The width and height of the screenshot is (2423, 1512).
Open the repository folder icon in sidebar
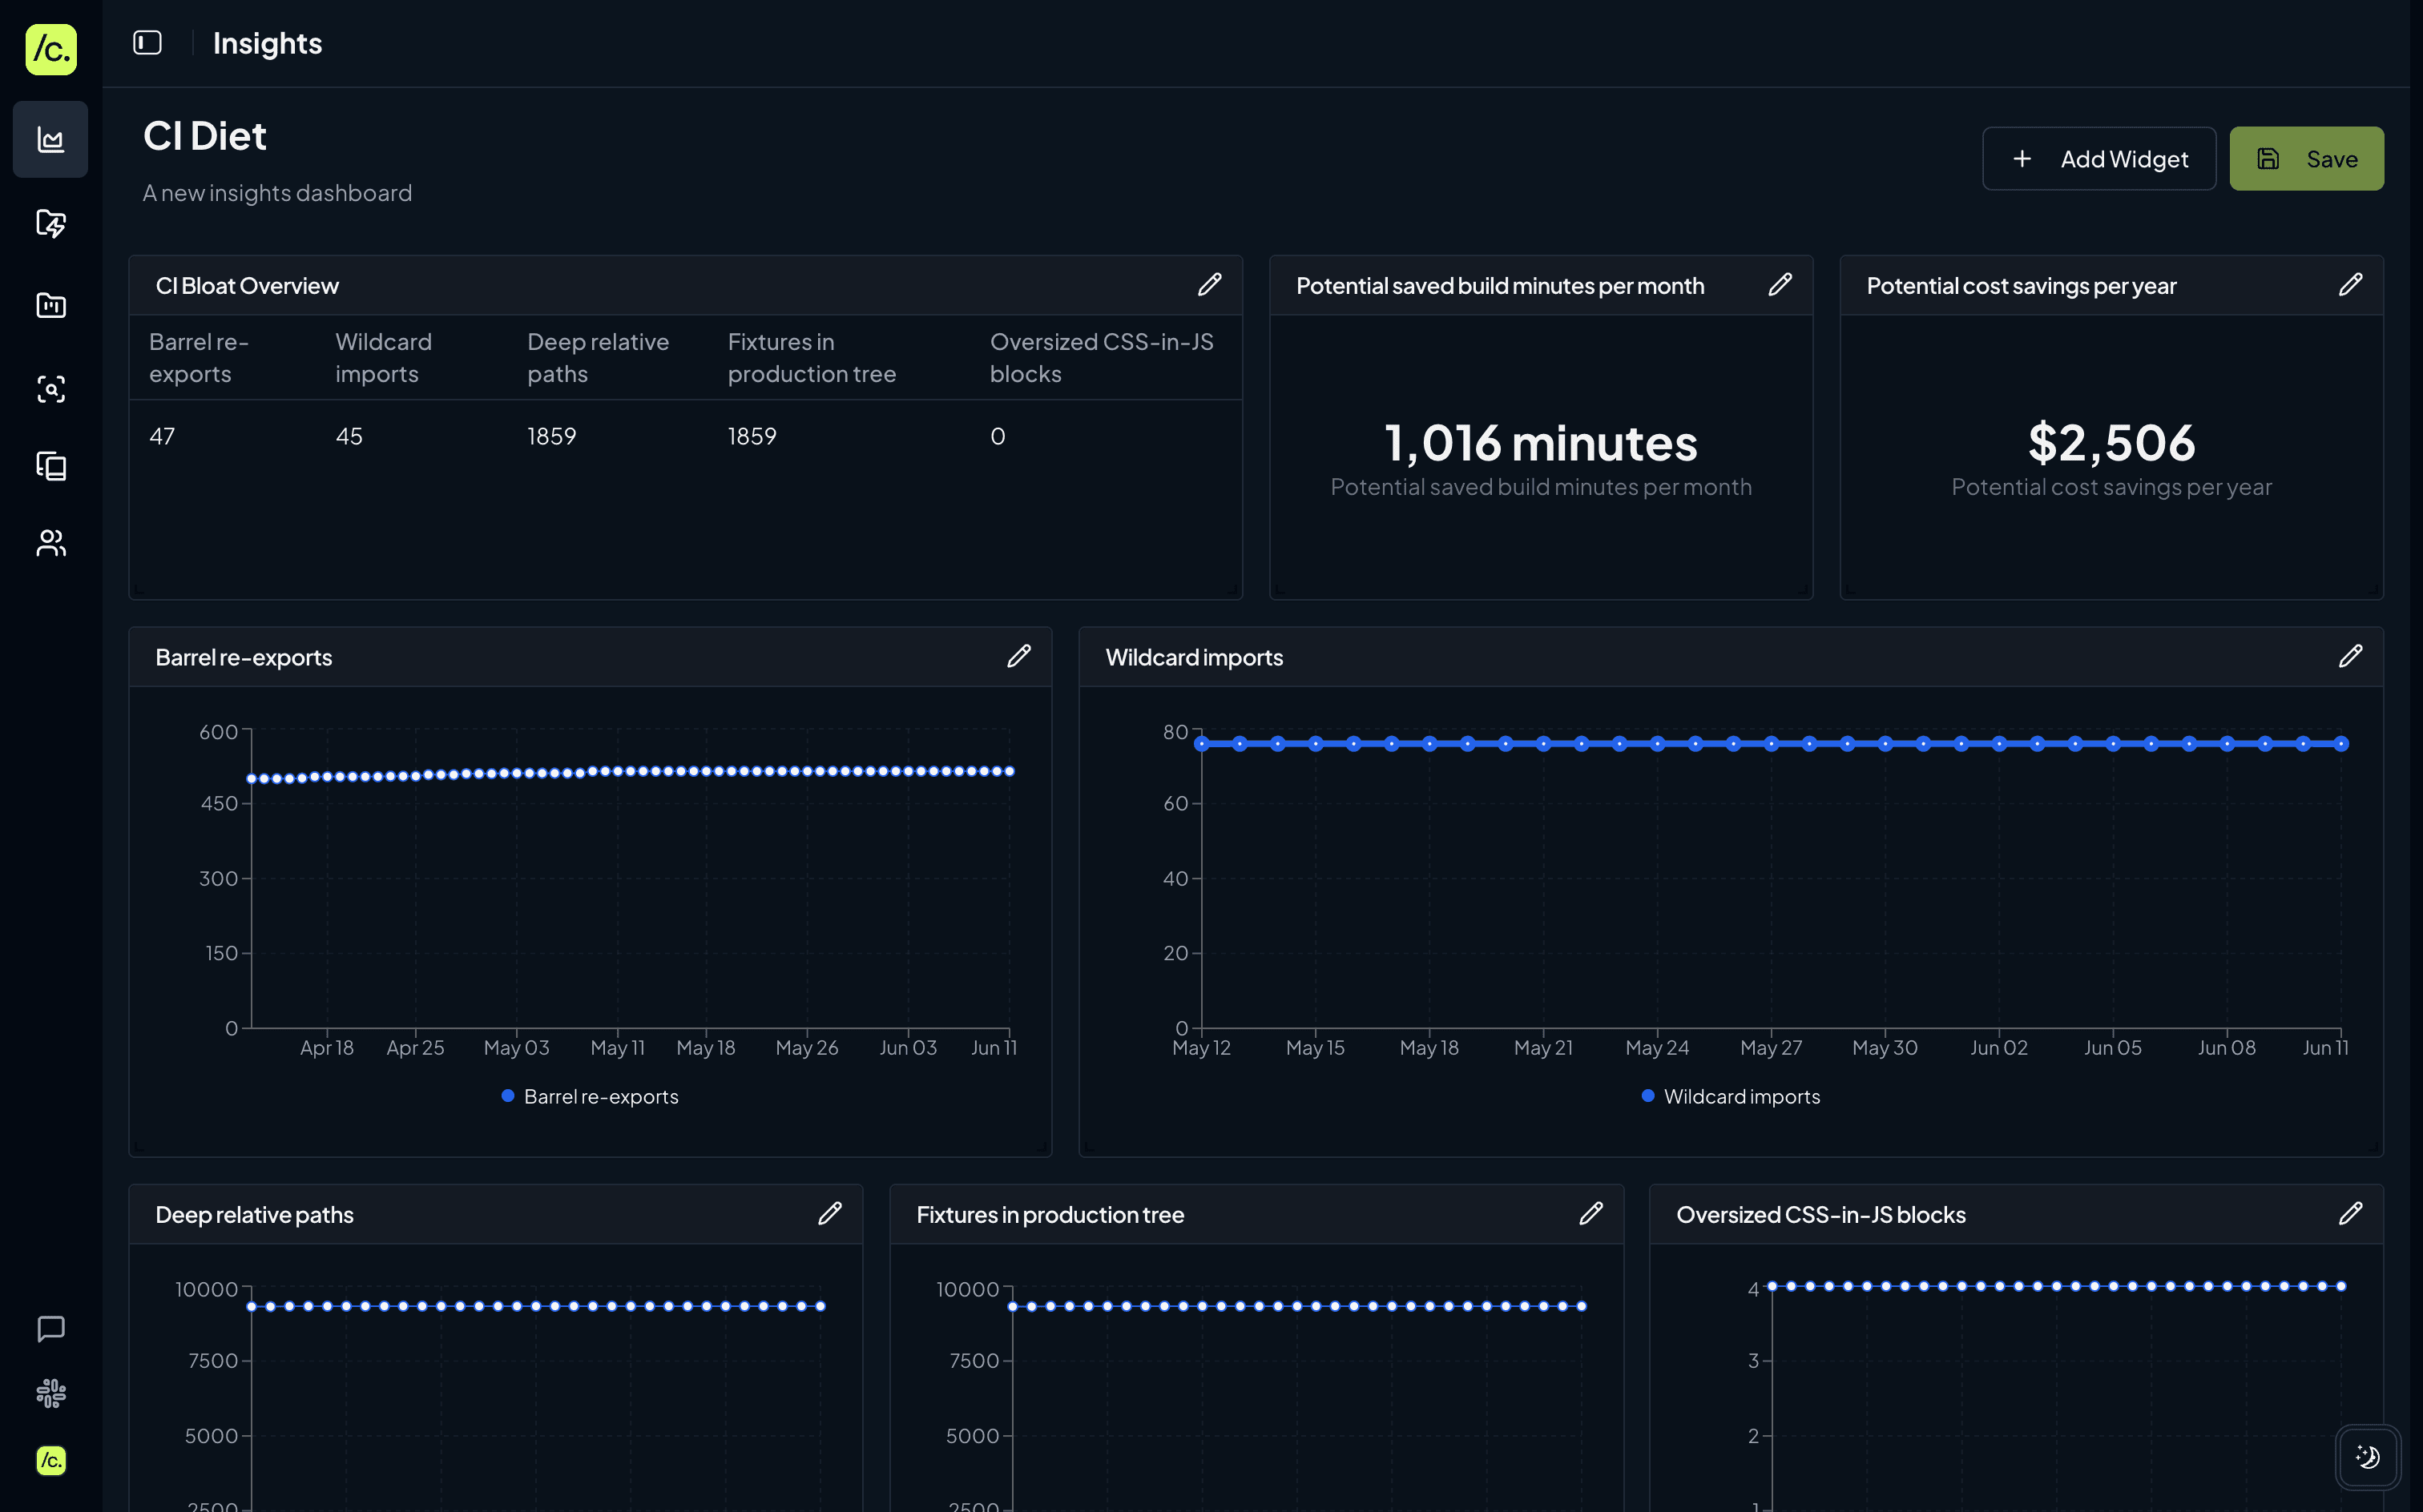point(50,306)
